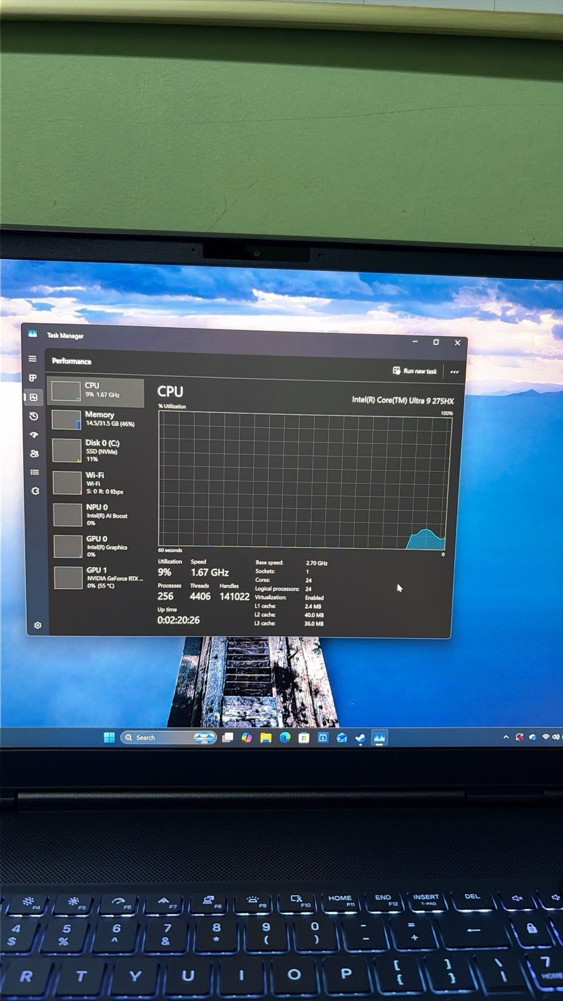Click the Task Manager taskbar icon
Viewport: 563px width, 1001px height.
tap(379, 738)
